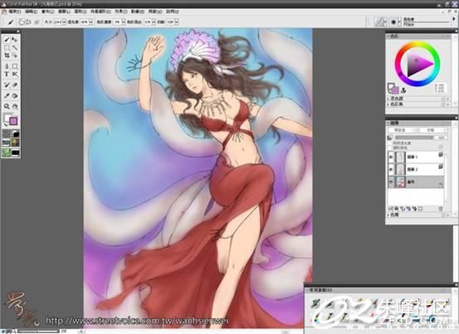
Task: Select the Crop tool
Action: point(7,56)
